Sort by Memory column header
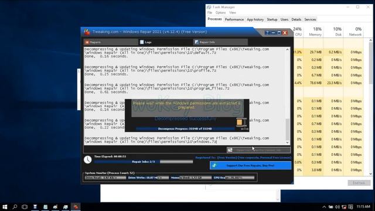 [x=313, y=32]
